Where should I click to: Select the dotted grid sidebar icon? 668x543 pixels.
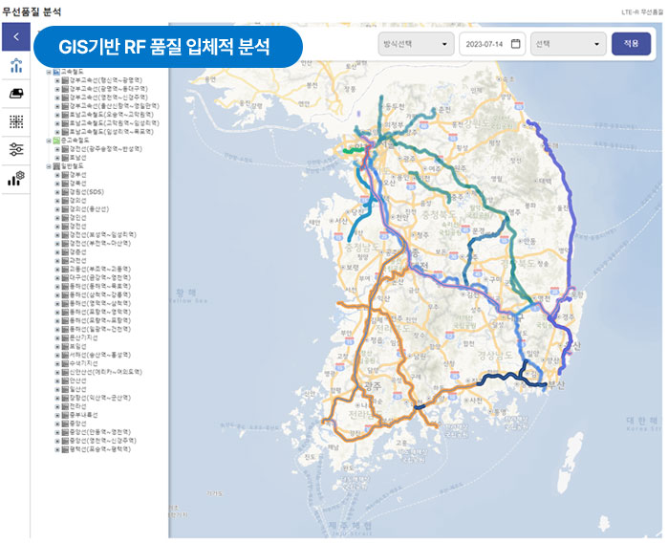click(15, 120)
